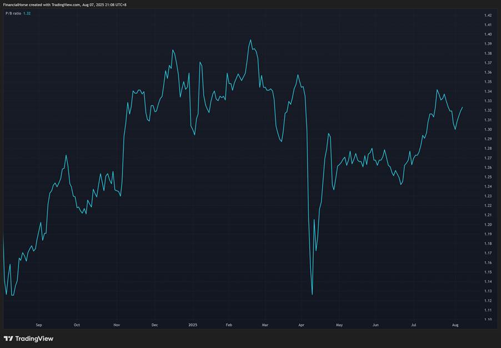
Task: Click the Apr label on time axis
Action: click(x=301, y=325)
